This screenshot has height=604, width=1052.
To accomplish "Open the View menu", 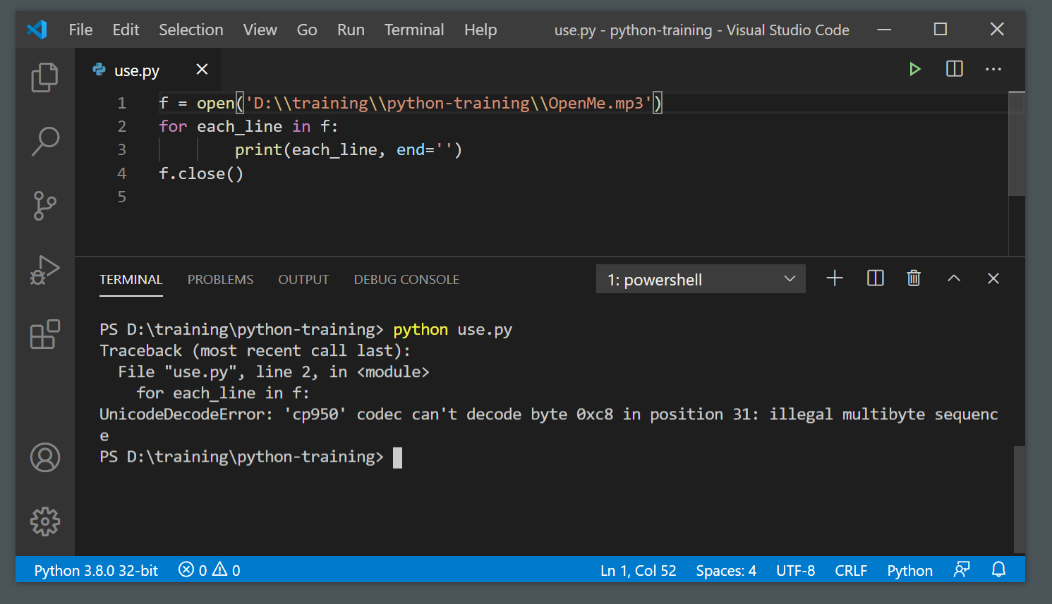I will (260, 30).
